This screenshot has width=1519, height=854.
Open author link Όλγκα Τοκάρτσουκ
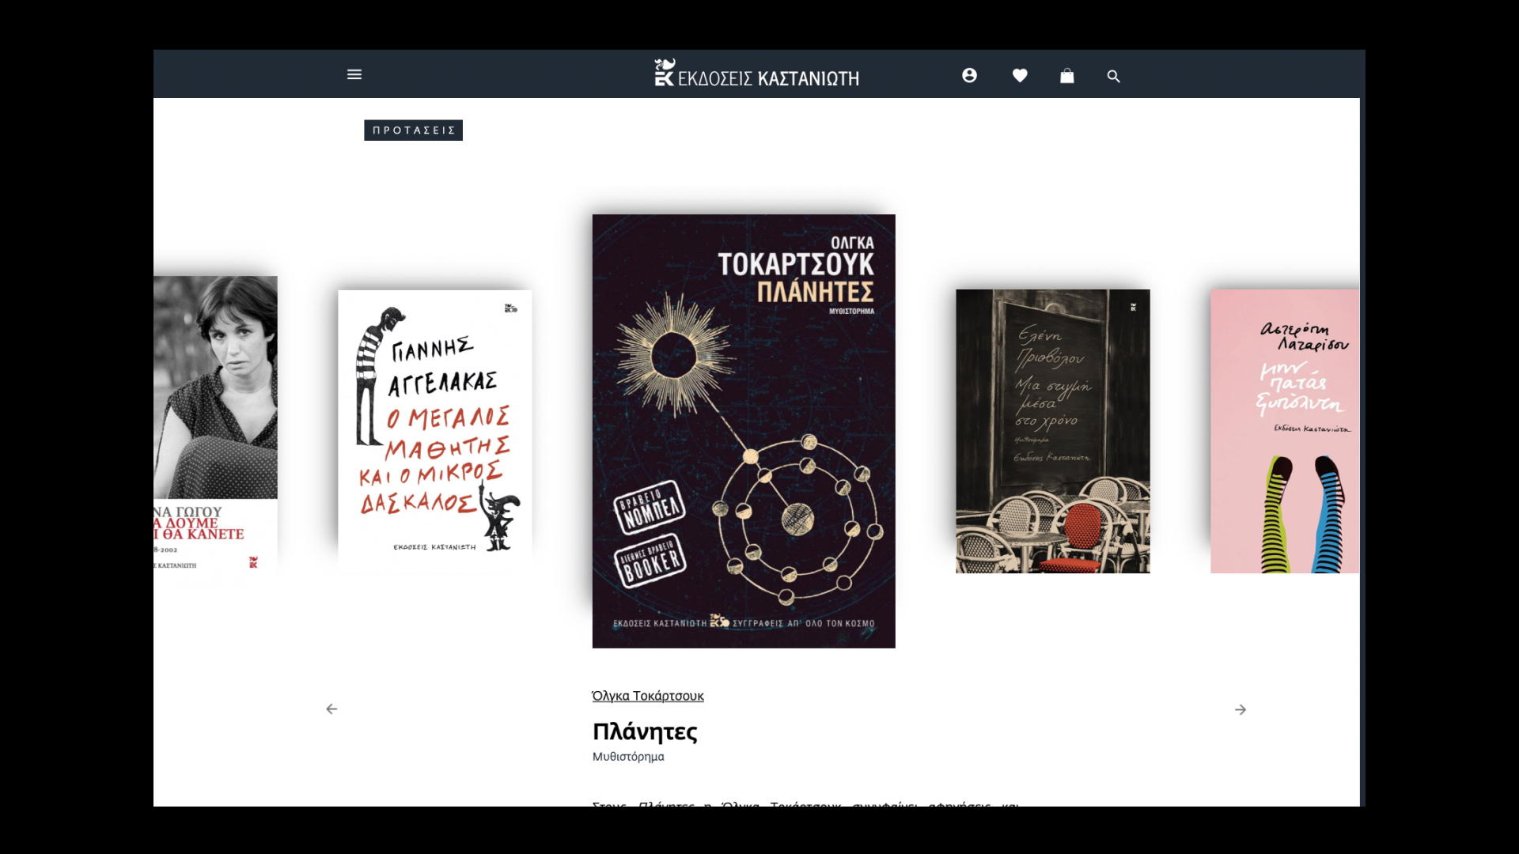(648, 696)
